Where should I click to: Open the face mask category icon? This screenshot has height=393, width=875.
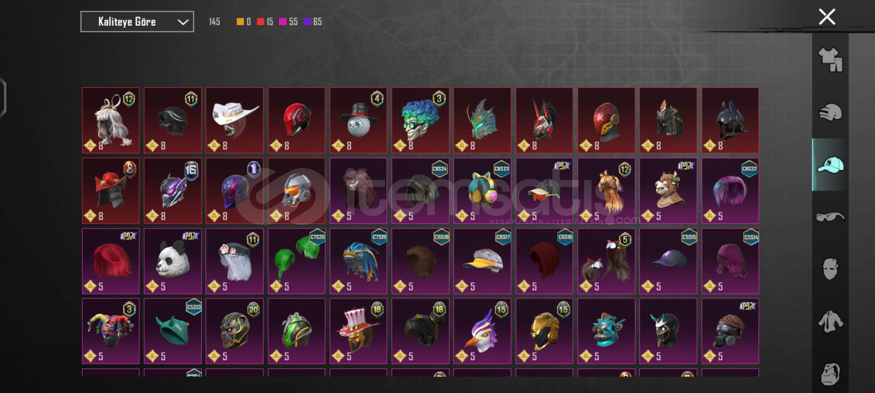tap(830, 269)
